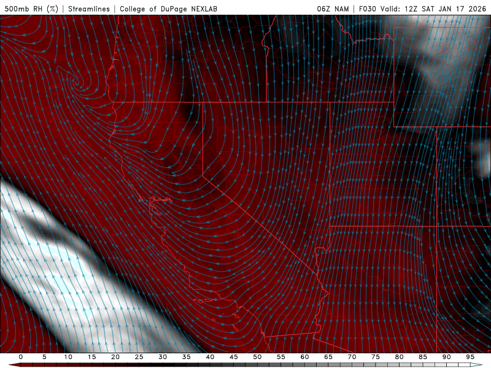Click the colorbar label '60'
This screenshot has height=368, width=491.
[304, 357]
